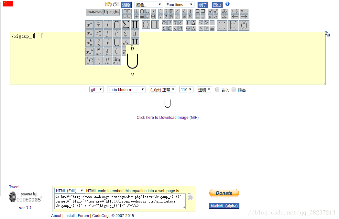Copy equation with top-right document icon
This screenshot has height=219, width=339.
[x=328, y=34]
